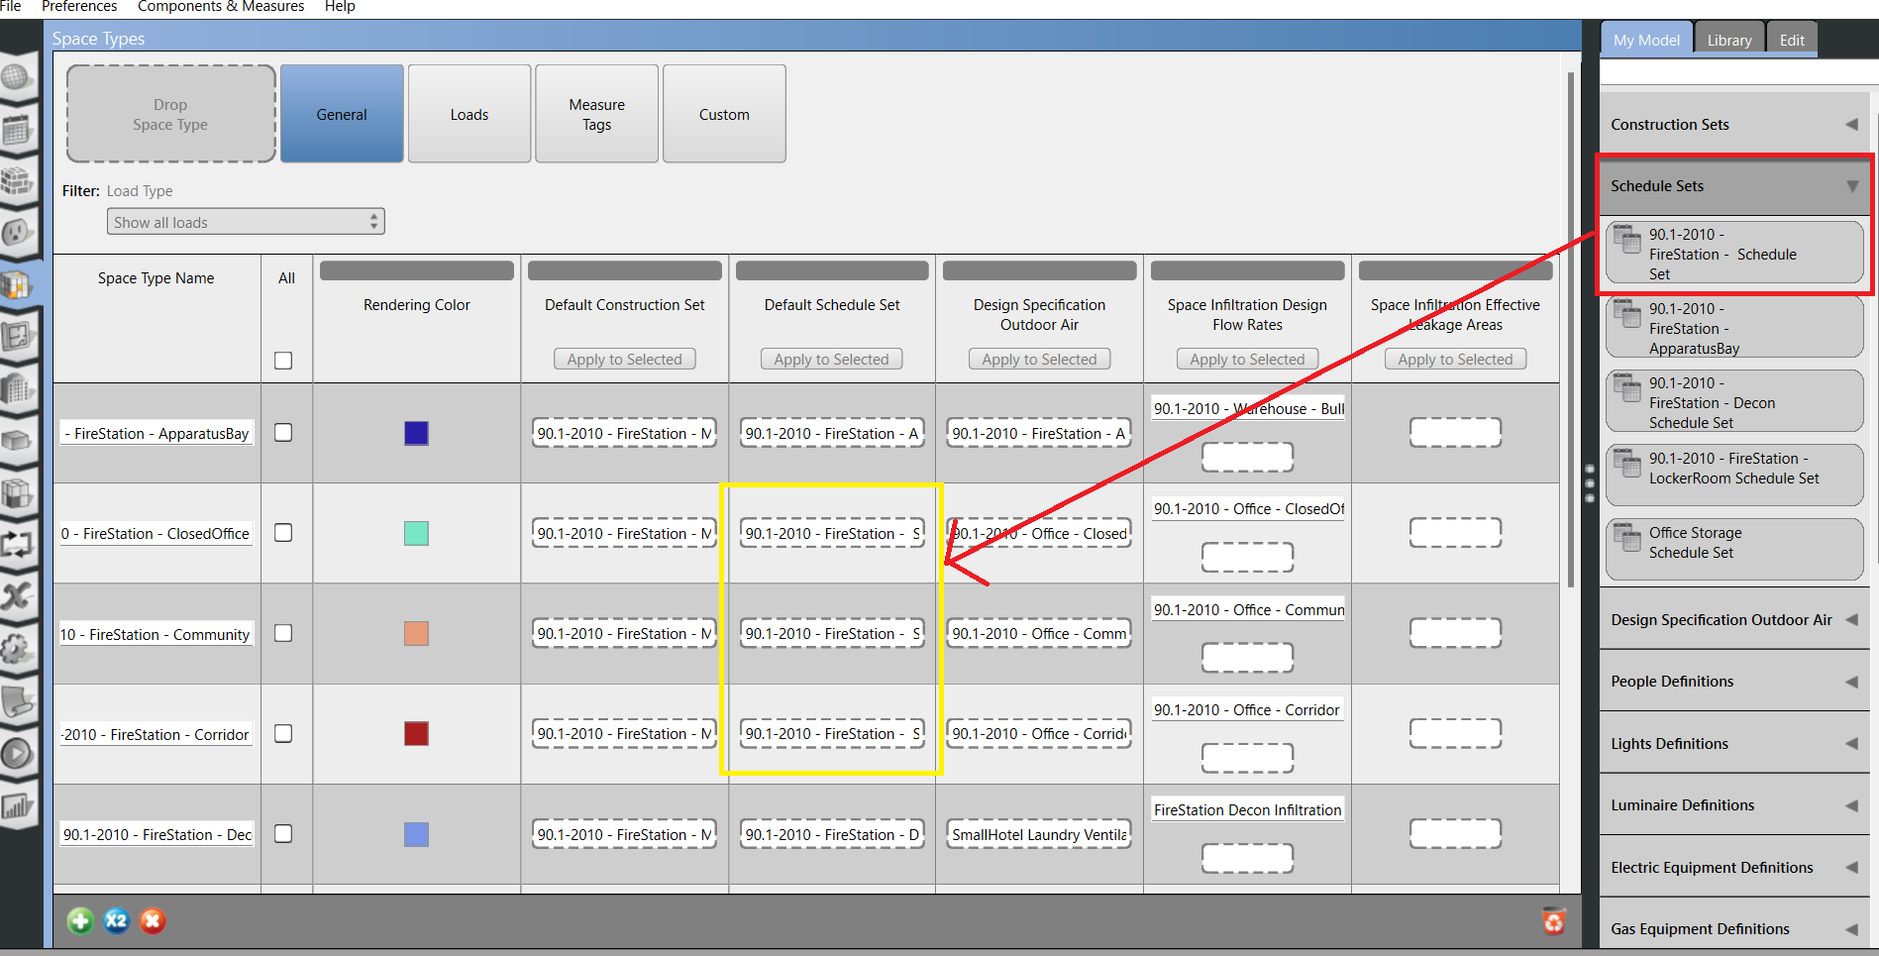Check the box for FireStation - Community row
The width and height of the screenshot is (1879, 956).
tap(283, 633)
